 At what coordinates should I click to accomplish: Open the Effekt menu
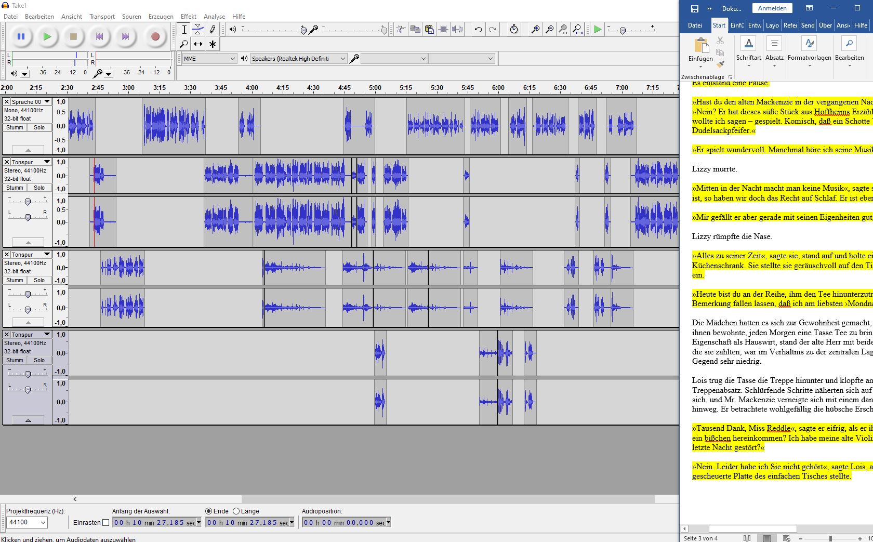tap(188, 16)
